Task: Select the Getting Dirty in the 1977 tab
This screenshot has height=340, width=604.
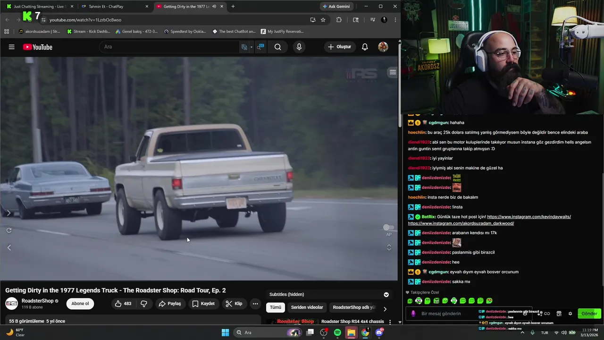Action: [190, 7]
